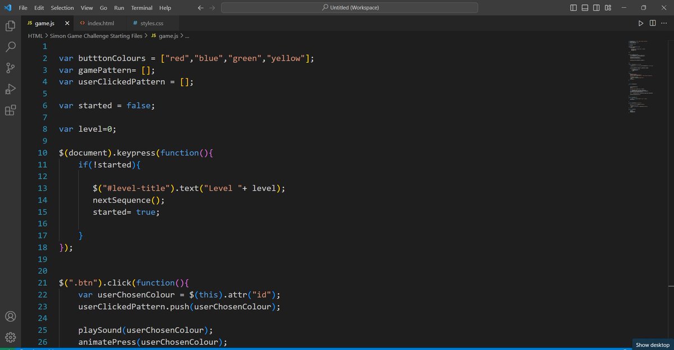The image size is (674, 350).
Task: Toggle the primary sidebar layout icon
Action: (573, 7)
